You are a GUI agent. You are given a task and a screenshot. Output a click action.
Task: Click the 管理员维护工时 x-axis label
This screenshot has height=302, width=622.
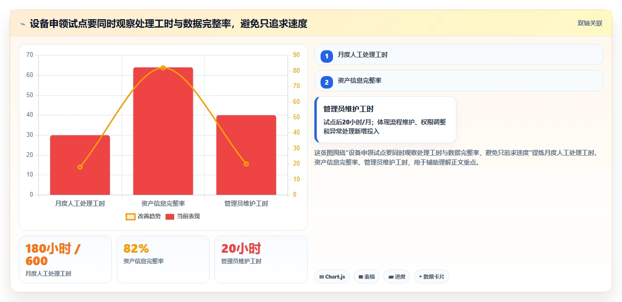pos(246,203)
